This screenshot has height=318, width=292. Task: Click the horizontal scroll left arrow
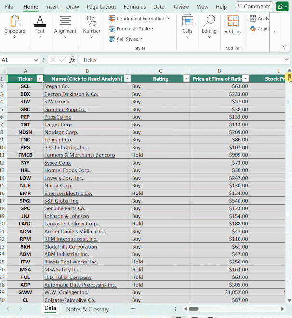click(x=186, y=309)
